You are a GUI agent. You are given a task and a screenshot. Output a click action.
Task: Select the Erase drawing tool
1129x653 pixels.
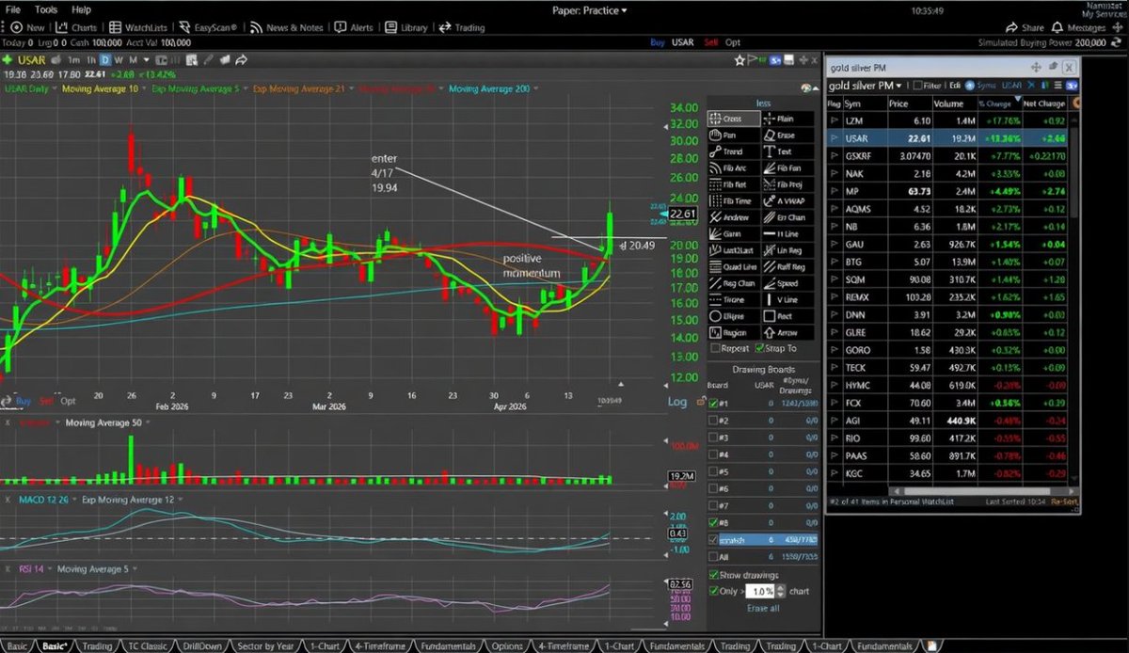pyautogui.click(x=788, y=135)
